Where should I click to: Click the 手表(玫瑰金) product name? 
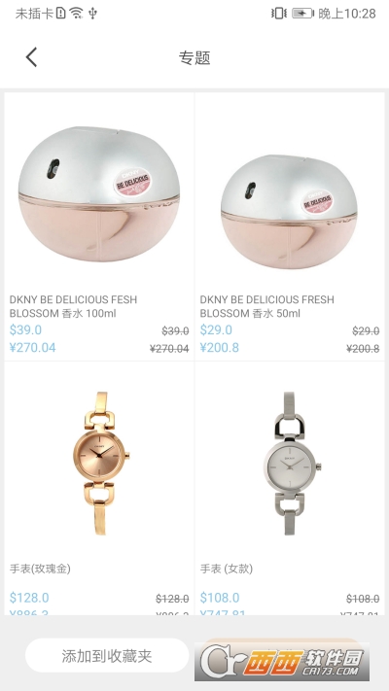click(x=40, y=569)
